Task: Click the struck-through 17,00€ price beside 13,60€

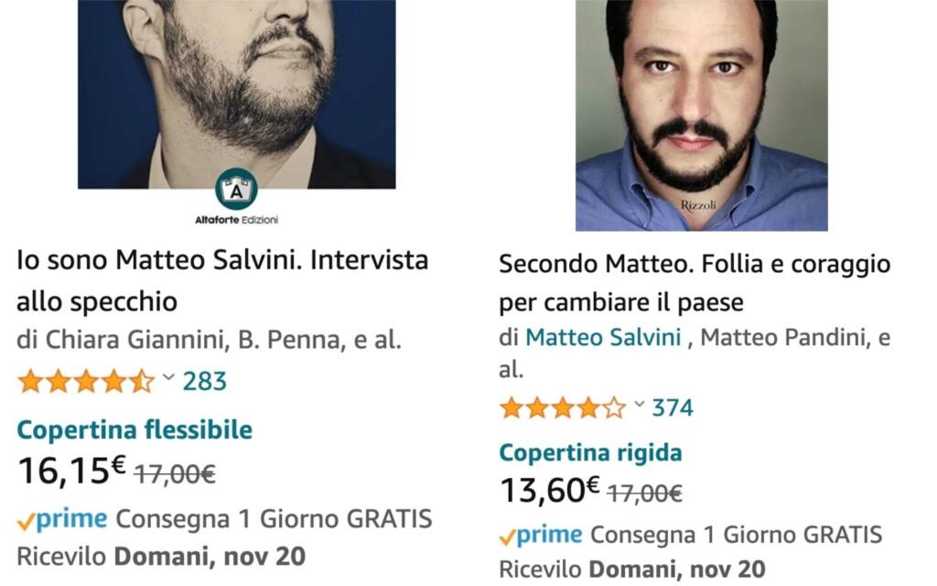Action: pos(645,494)
